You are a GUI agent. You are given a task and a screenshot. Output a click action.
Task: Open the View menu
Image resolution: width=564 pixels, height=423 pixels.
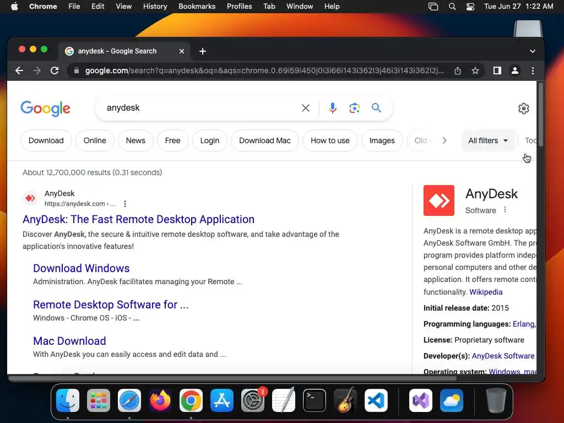point(124,7)
